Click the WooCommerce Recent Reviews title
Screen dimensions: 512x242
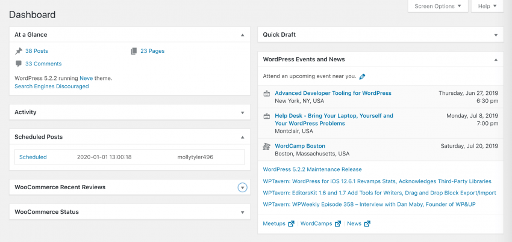[60, 187]
